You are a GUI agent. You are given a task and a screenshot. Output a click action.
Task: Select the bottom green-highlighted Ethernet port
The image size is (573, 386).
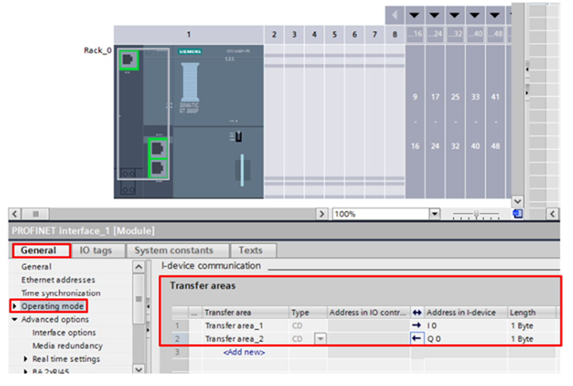click(x=157, y=168)
